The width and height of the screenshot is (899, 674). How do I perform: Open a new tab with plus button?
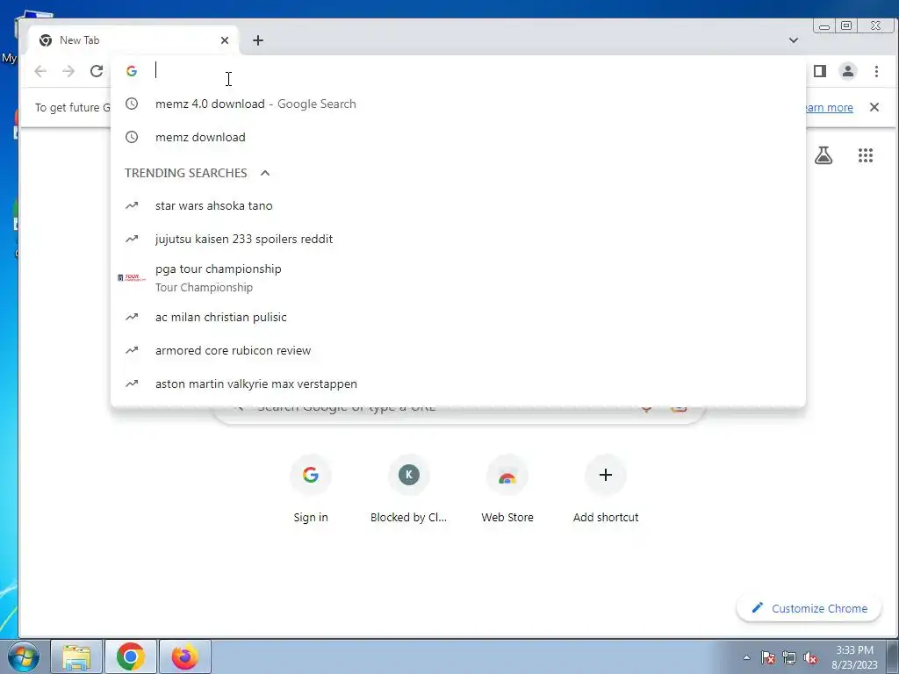pos(258,40)
